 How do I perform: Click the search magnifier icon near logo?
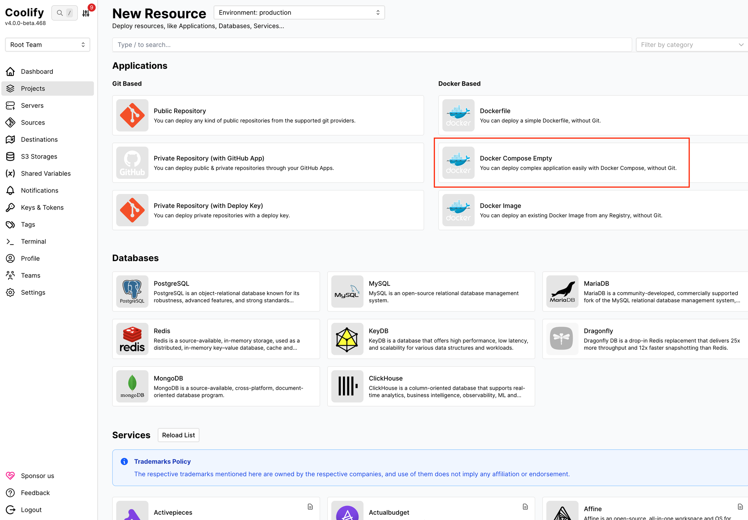coord(60,13)
